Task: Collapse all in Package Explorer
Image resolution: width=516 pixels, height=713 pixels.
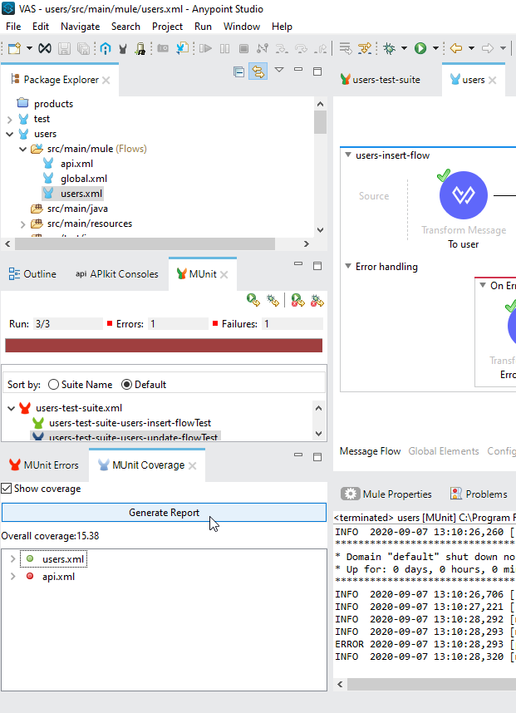Action: pyautogui.click(x=238, y=71)
